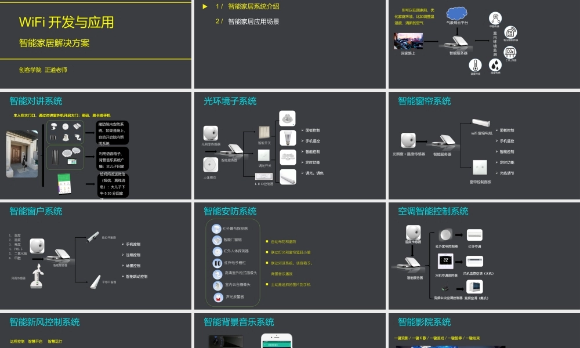Select the outdoor camera icon in 智能安防系统

coord(217,273)
